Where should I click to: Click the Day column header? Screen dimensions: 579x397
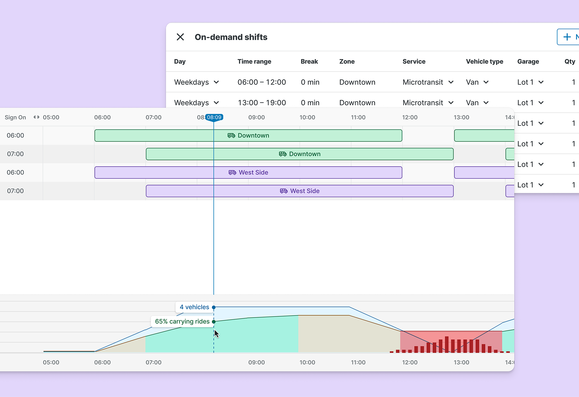pos(180,62)
